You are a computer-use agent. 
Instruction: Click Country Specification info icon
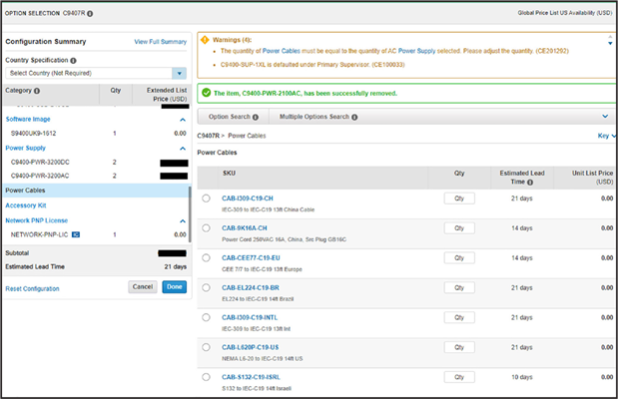tap(73, 60)
